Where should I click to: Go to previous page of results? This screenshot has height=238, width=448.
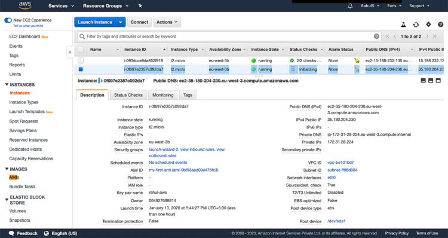(395, 36)
